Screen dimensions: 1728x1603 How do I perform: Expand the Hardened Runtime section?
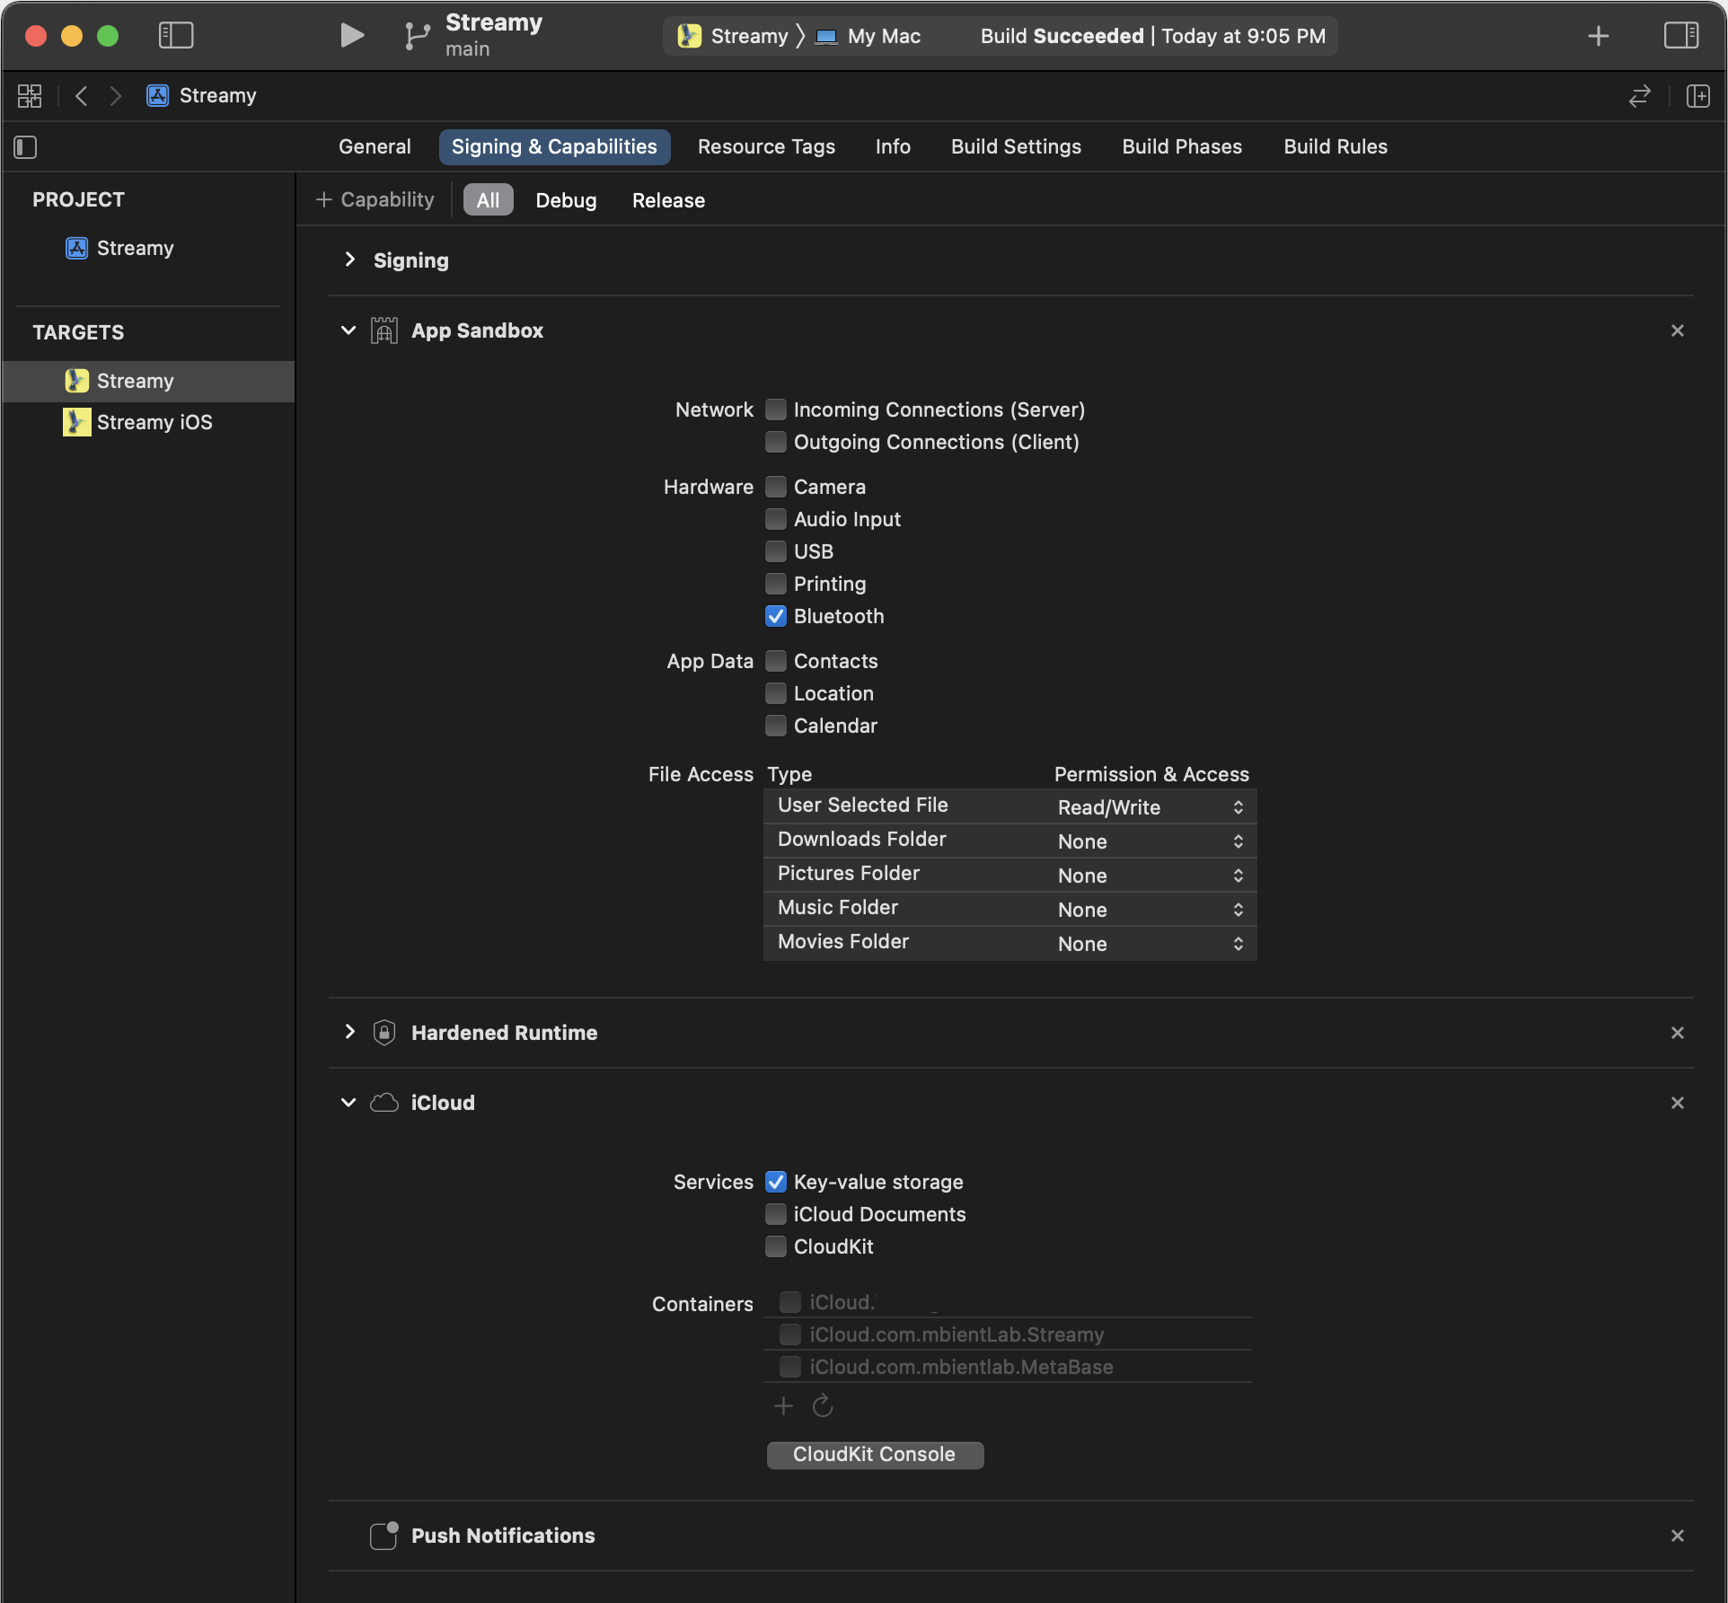[349, 1032]
